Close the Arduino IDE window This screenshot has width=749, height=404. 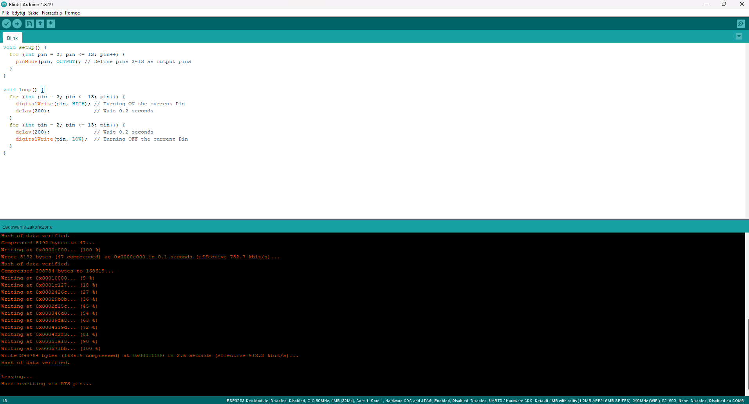tap(742, 4)
